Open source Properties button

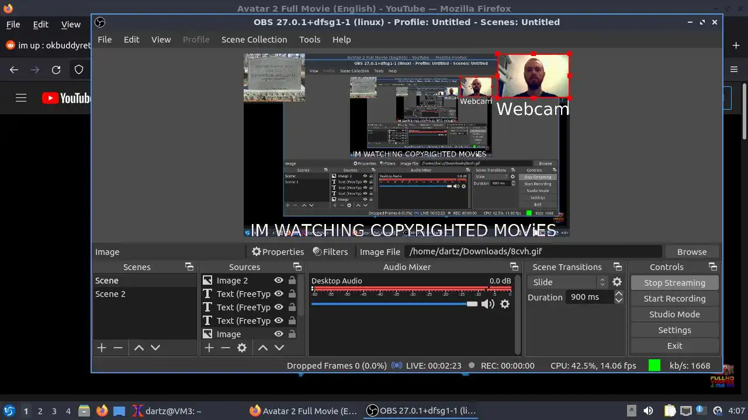278,252
